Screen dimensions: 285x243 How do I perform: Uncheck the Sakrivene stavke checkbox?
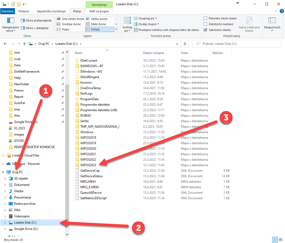click(205, 30)
